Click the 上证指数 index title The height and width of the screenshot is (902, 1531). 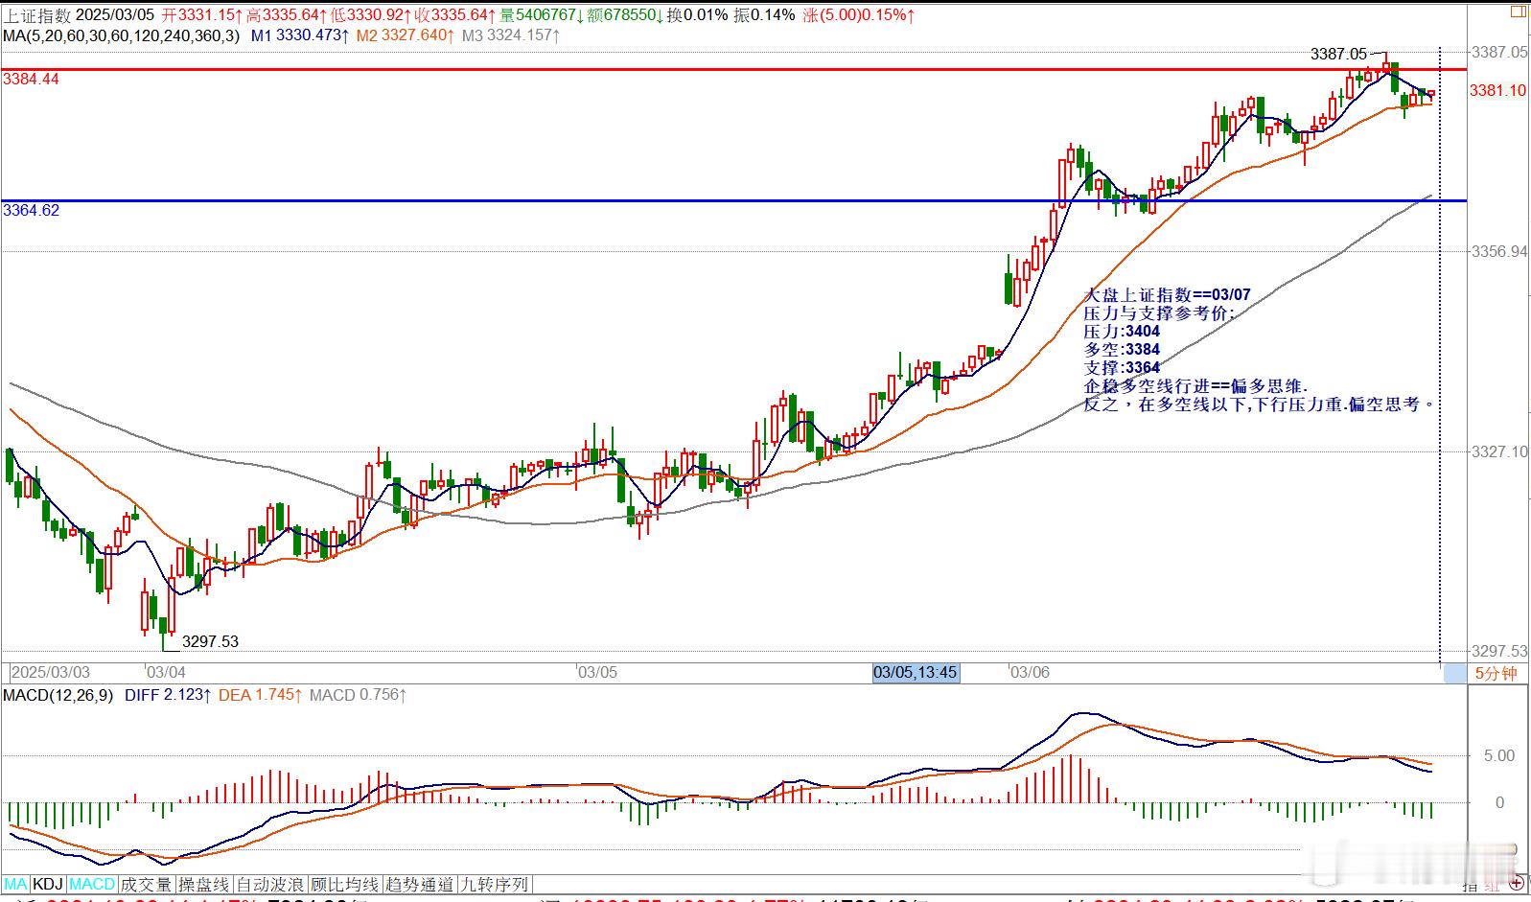(x=35, y=14)
